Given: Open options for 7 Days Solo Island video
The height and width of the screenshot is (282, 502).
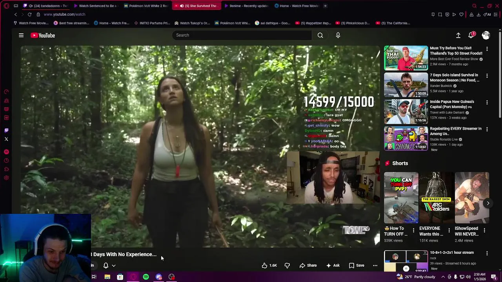Looking at the screenshot, I should tap(487, 76).
